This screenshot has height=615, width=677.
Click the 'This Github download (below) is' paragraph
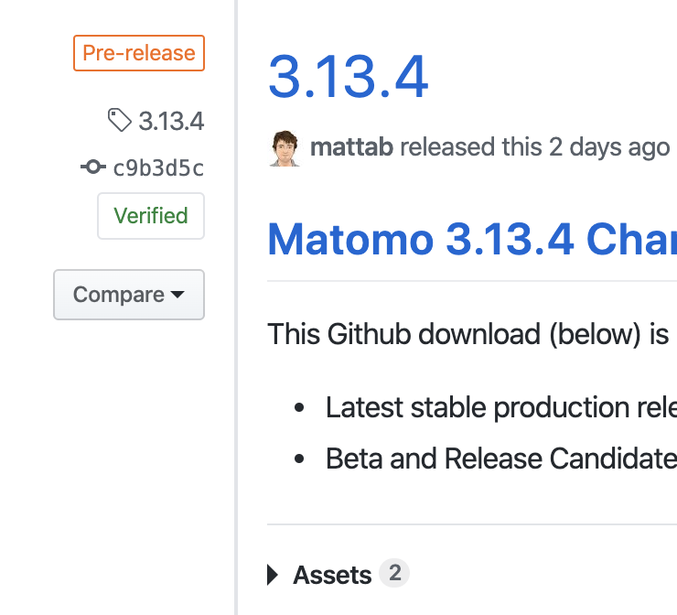click(x=468, y=334)
